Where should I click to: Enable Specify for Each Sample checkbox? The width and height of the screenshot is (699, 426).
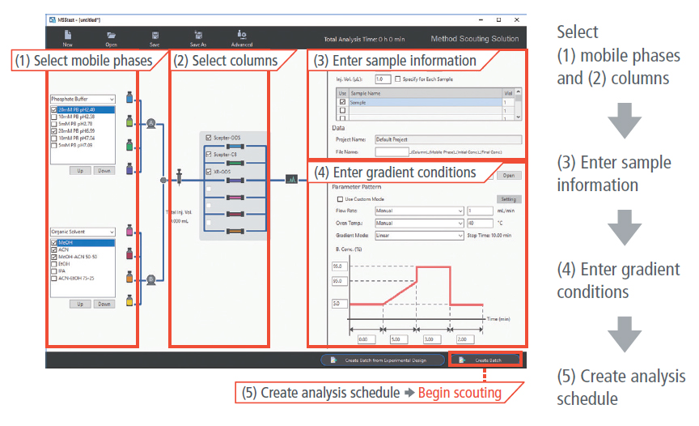[398, 79]
